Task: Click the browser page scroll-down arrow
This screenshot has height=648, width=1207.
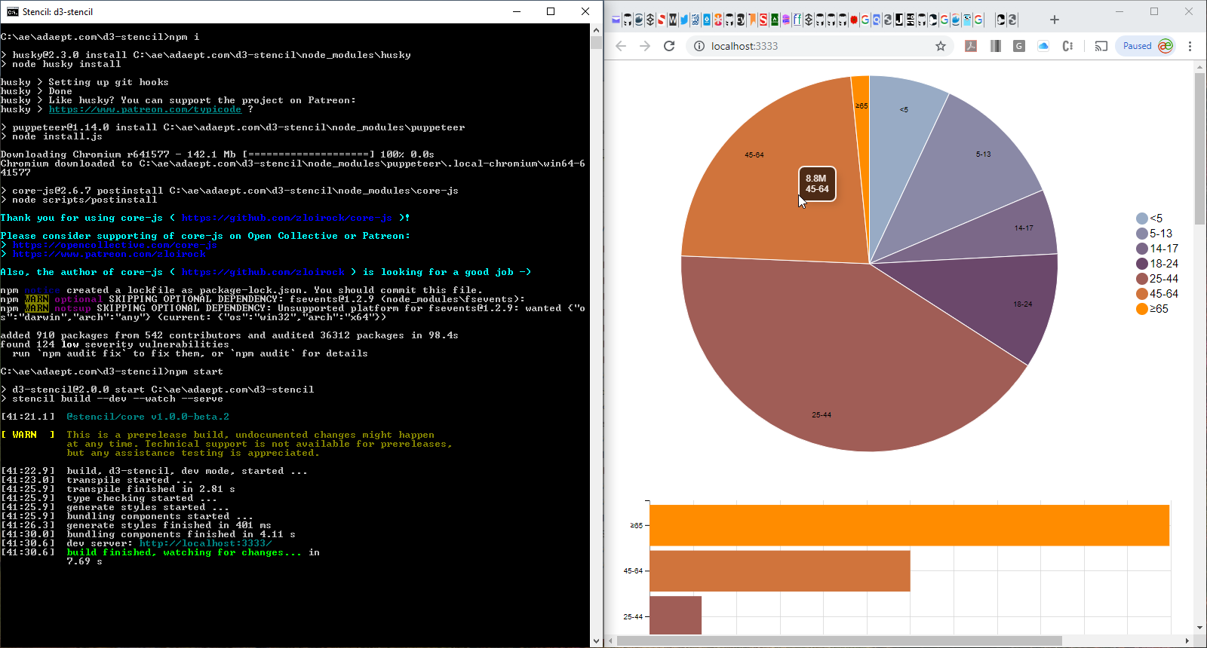Action: [1199, 628]
